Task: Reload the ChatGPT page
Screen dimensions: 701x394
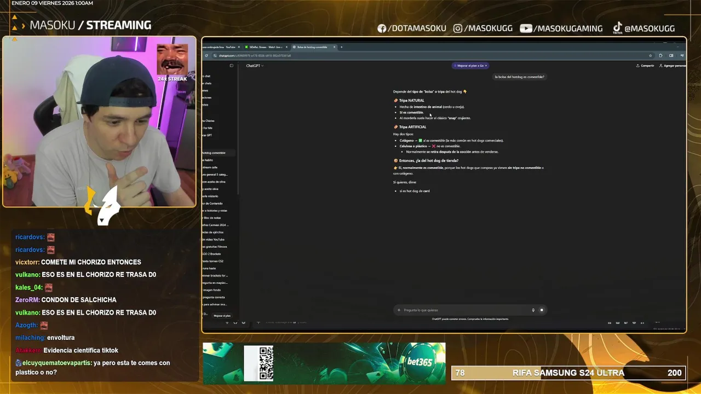Action: click(206, 55)
